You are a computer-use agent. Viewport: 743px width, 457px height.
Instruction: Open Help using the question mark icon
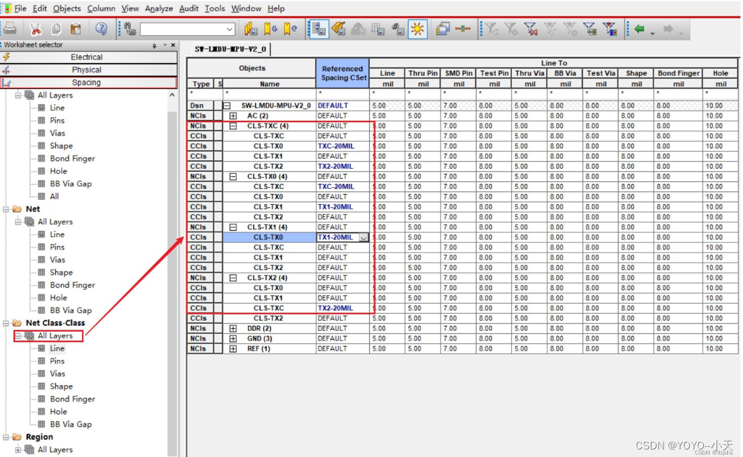pyautogui.click(x=100, y=28)
